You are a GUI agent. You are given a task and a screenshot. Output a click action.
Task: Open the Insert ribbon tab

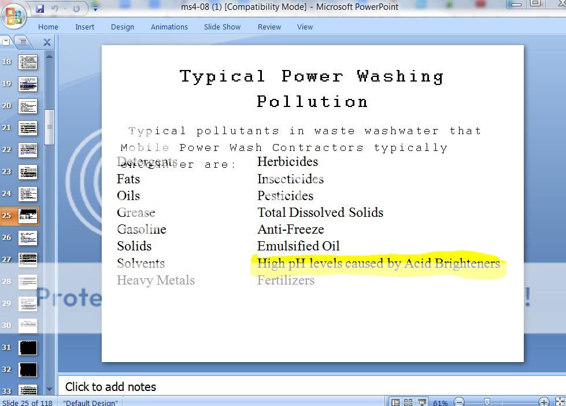coord(85,27)
